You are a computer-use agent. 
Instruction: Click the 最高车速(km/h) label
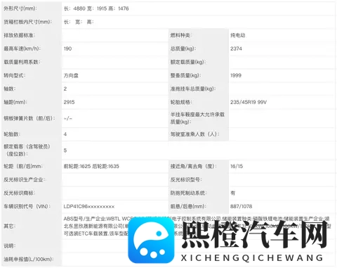[22, 49]
